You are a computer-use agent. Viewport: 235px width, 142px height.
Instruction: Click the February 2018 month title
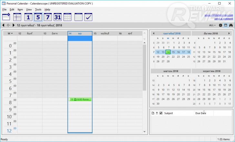172,33
